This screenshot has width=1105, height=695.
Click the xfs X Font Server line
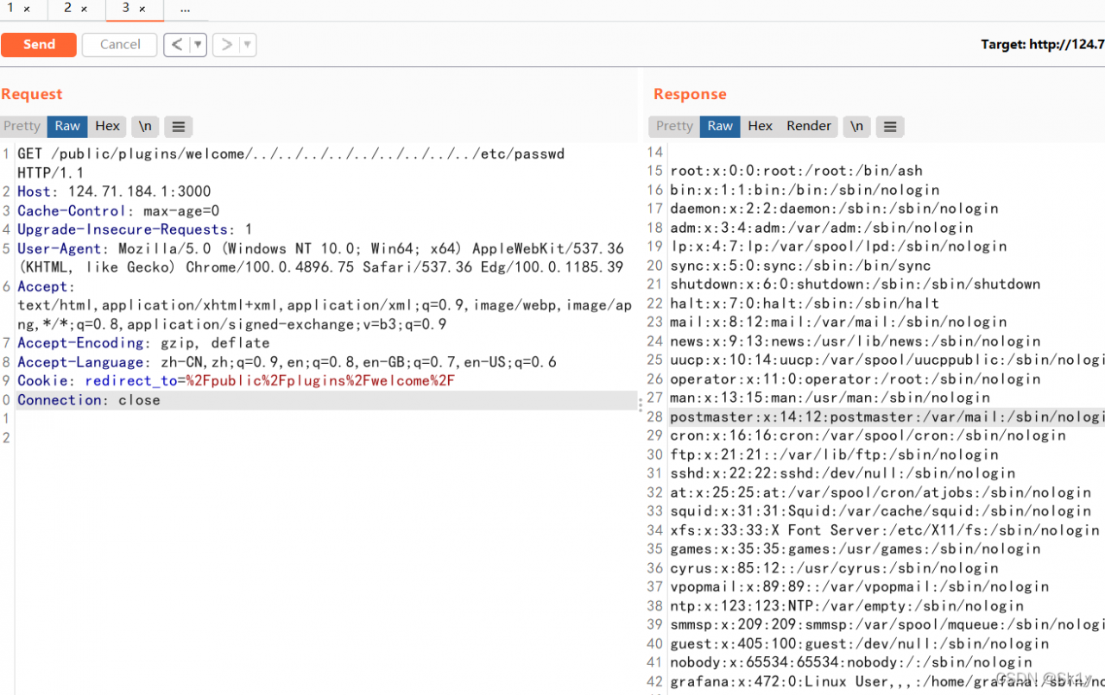[x=885, y=530]
